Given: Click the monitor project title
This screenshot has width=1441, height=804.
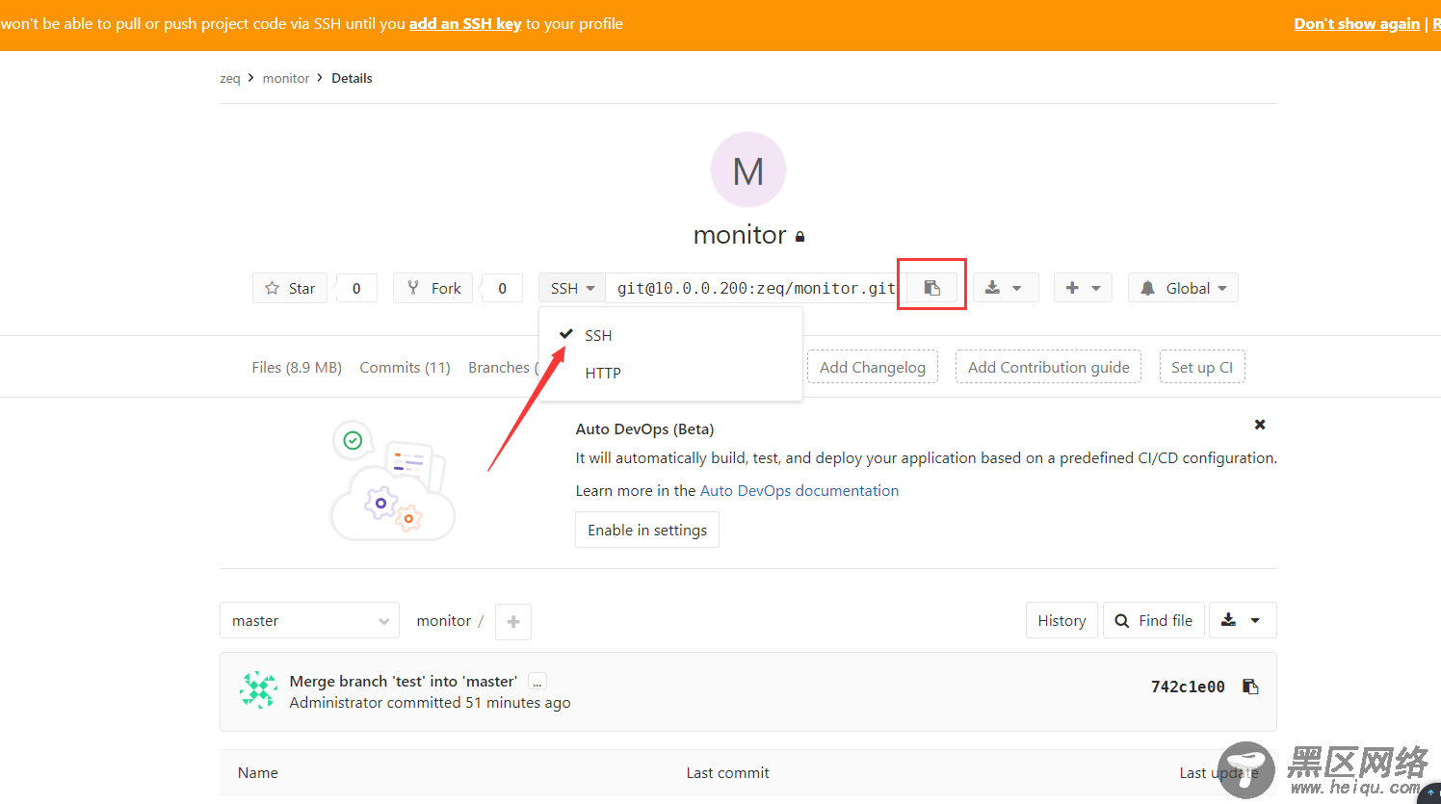Looking at the screenshot, I should [x=740, y=235].
